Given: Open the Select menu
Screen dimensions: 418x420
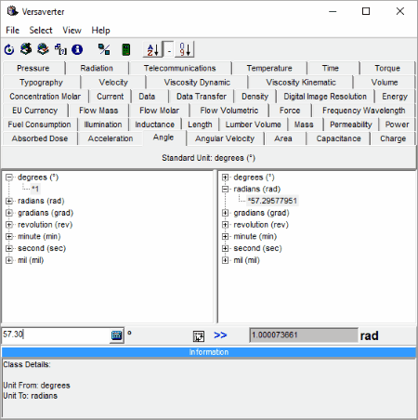Looking at the screenshot, I should pyautogui.click(x=41, y=31).
